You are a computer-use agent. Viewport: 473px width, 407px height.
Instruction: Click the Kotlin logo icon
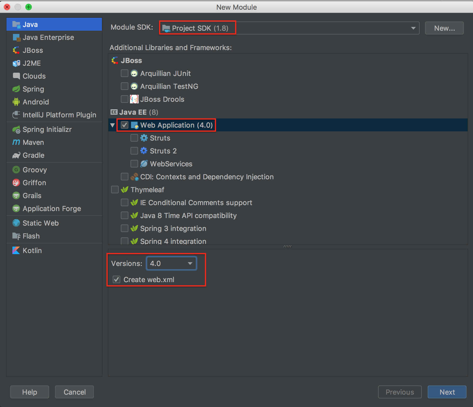click(16, 250)
